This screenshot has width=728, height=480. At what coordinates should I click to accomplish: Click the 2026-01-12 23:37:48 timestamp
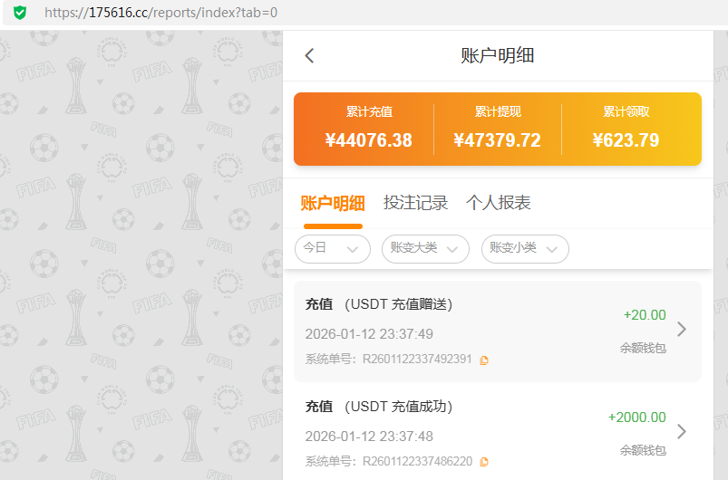369,436
